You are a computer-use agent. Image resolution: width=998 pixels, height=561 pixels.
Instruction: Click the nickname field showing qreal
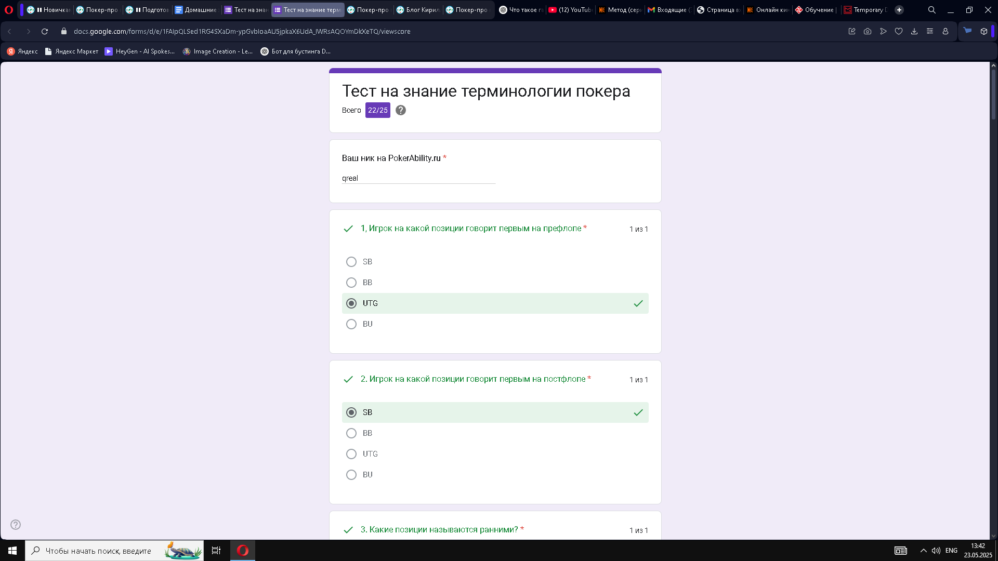[418, 178]
